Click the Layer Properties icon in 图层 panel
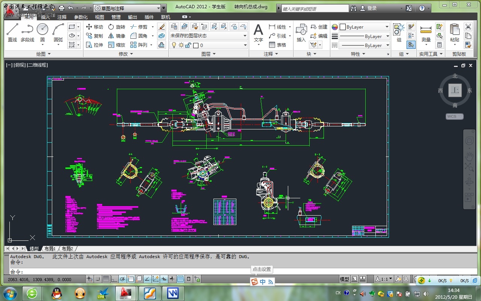This screenshot has height=301, width=481. [174, 26]
